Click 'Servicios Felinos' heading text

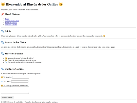point(14,53)
